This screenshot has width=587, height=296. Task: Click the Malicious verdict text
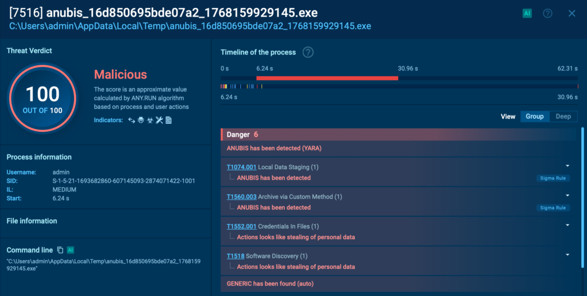(120, 75)
